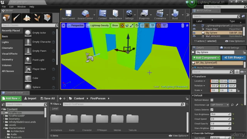This screenshot has height=139, width=247.
Task: Pick Directional Light actor with eyedropper icon
Action: [237, 105]
